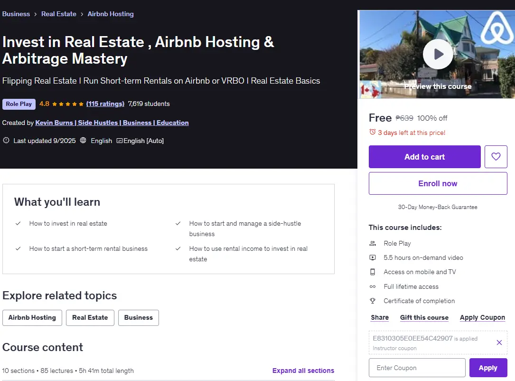The width and height of the screenshot is (515, 381).
Task: Click the last updated info icon
Action: tap(6, 140)
